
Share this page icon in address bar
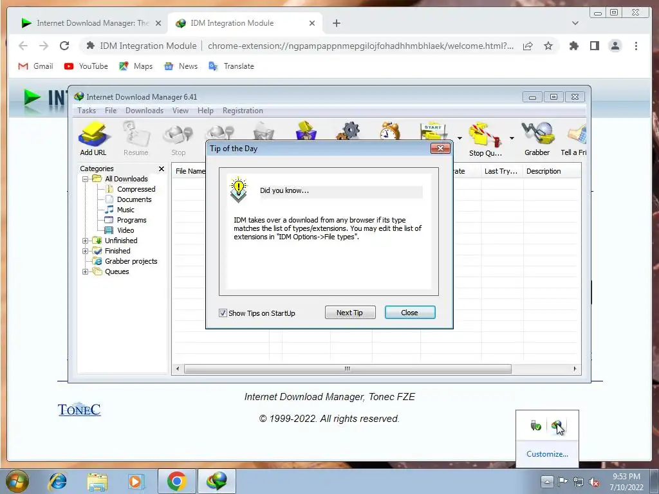[x=528, y=46]
